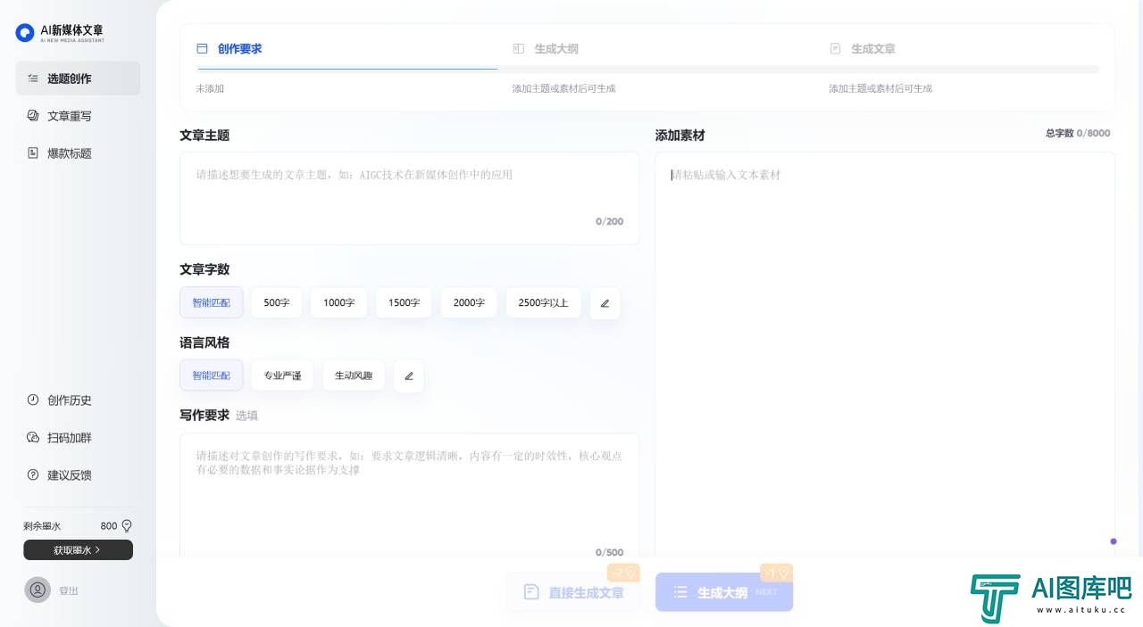Click the 直接生成文章 button
This screenshot has width=1143, height=627.
coord(572,592)
